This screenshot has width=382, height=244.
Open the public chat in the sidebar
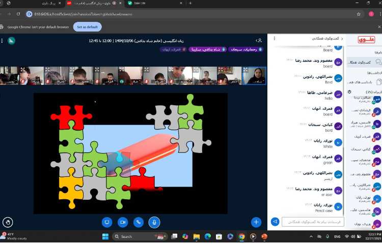(x=364, y=62)
